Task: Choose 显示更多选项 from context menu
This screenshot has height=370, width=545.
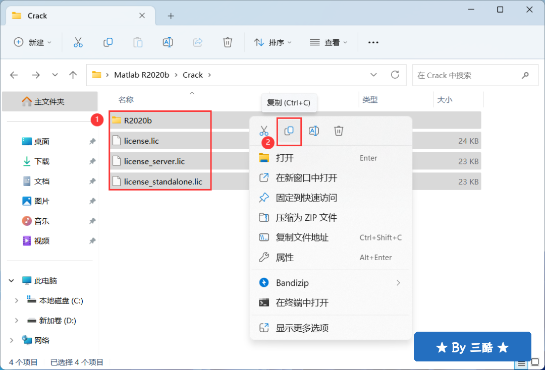Action: 331,328
